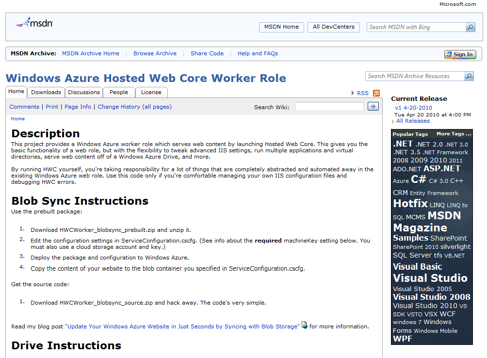This screenshot has height=358, width=487.
Task: Select the Visual Basic tag
Action: pos(417,266)
